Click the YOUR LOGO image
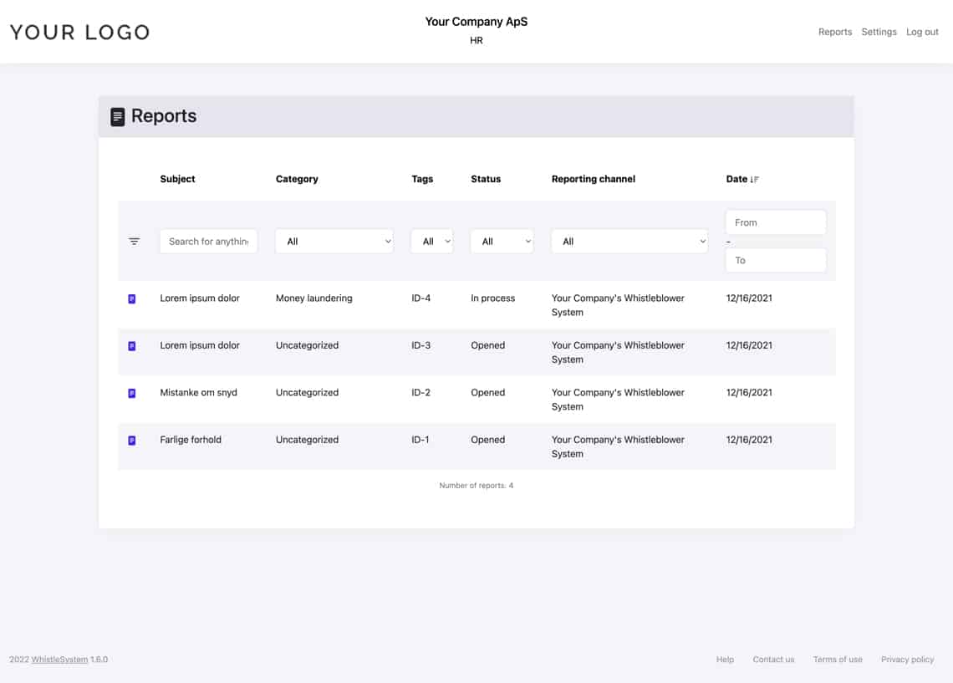Viewport: 953px width, 683px height. click(79, 33)
